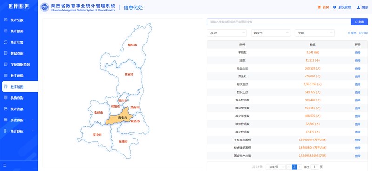
Task: Open 系统管理 gear icon
Action: pyautogui.click(x=334, y=7)
